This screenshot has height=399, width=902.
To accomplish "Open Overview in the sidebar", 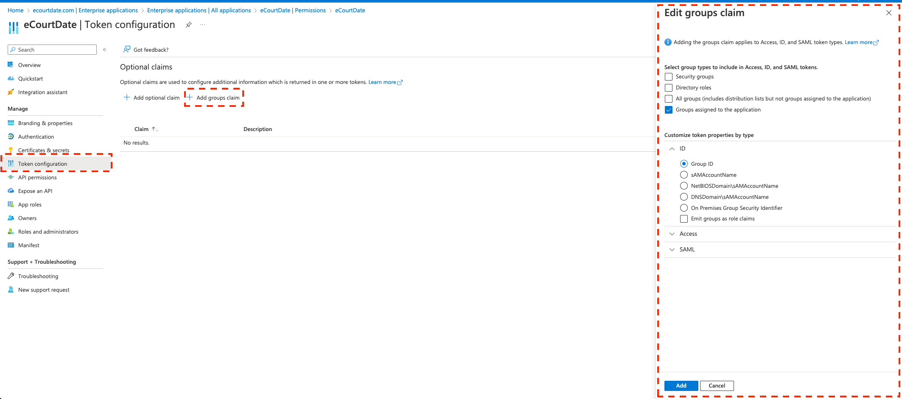I will click(29, 65).
